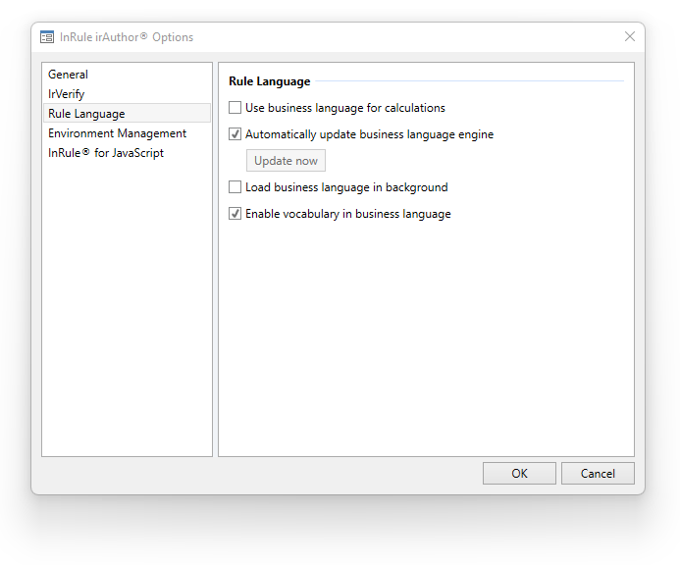680x565 pixels.
Task: Go to Environment Management settings
Action: (x=117, y=133)
